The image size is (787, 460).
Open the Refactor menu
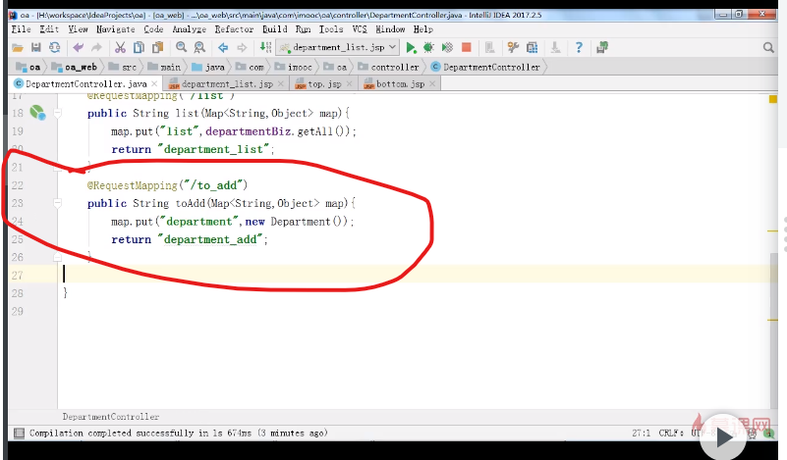(235, 29)
